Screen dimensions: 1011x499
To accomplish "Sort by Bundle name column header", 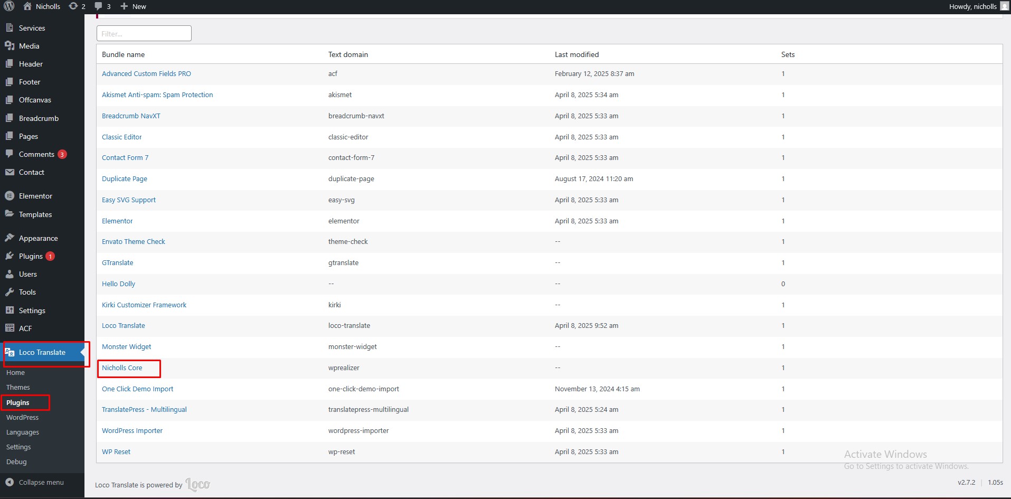I will pos(123,54).
